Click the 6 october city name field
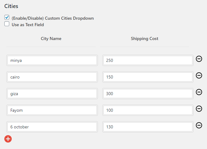 [x=52, y=127]
